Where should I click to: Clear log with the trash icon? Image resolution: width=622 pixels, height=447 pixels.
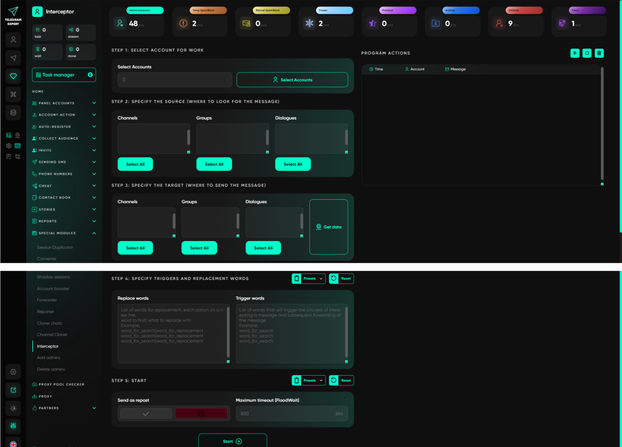599,53
